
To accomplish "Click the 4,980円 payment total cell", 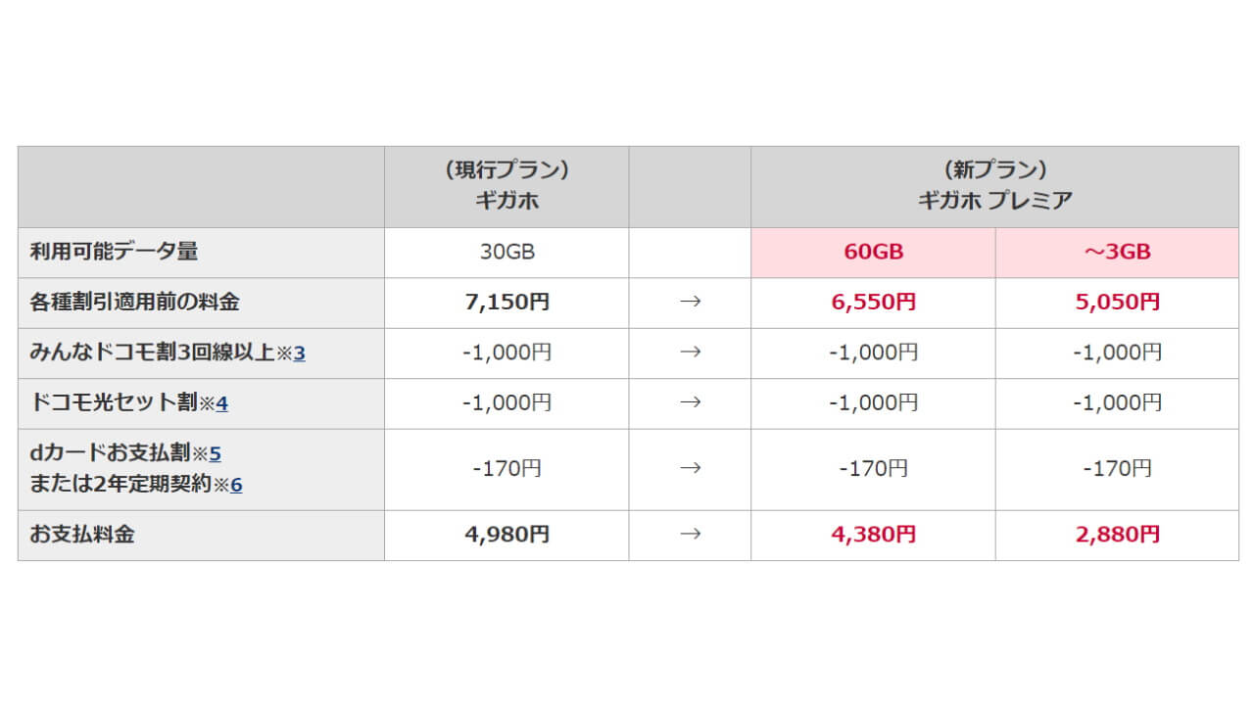I will coord(506,535).
